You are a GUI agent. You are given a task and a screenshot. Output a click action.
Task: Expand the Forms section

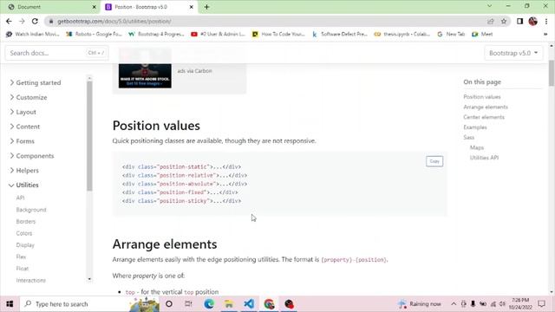click(x=22, y=141)
